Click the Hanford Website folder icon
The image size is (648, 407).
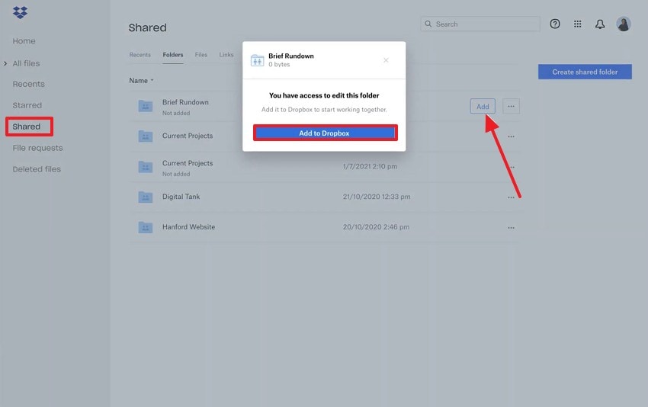pyautogui.click(x=145, y=227)
